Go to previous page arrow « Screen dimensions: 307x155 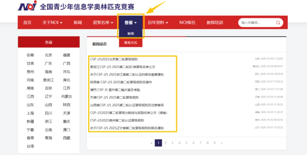(151, 143)
